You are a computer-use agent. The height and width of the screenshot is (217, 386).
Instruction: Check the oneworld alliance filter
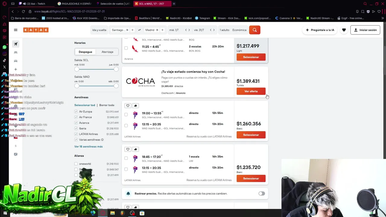[76, 164]
